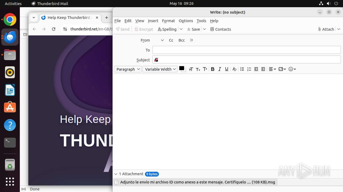Open the Options menu
The height and width of the screenshot is (192, 343).
coord(186,21)
